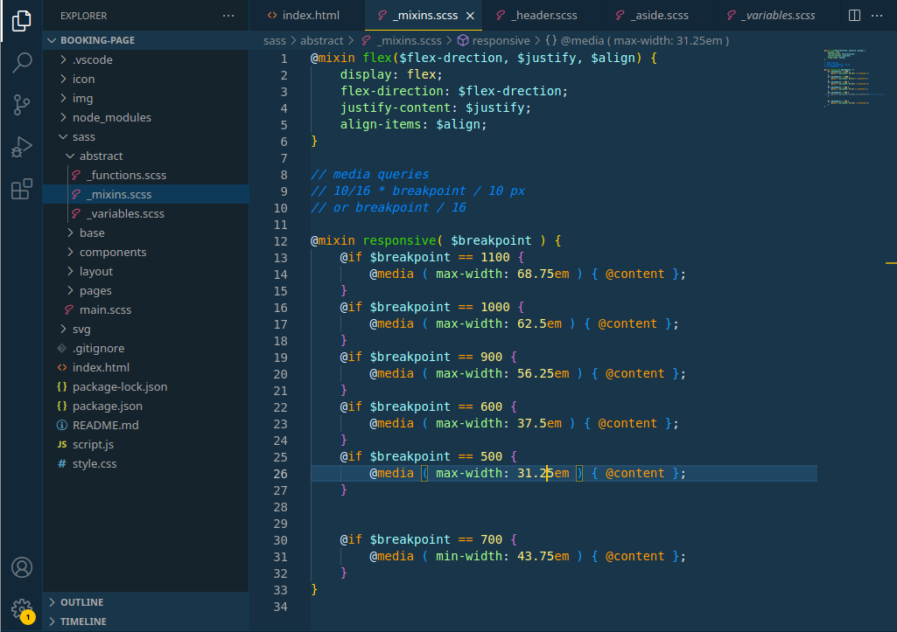This screenshot has width=897, height=632.
Task: Open the Source Control view
Action: pos(22,105)
